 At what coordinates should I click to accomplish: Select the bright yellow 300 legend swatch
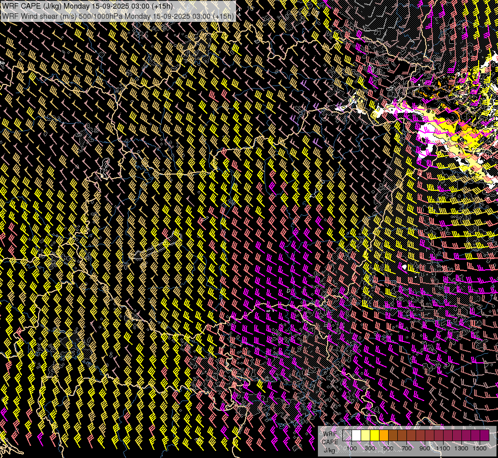[375, 435]
